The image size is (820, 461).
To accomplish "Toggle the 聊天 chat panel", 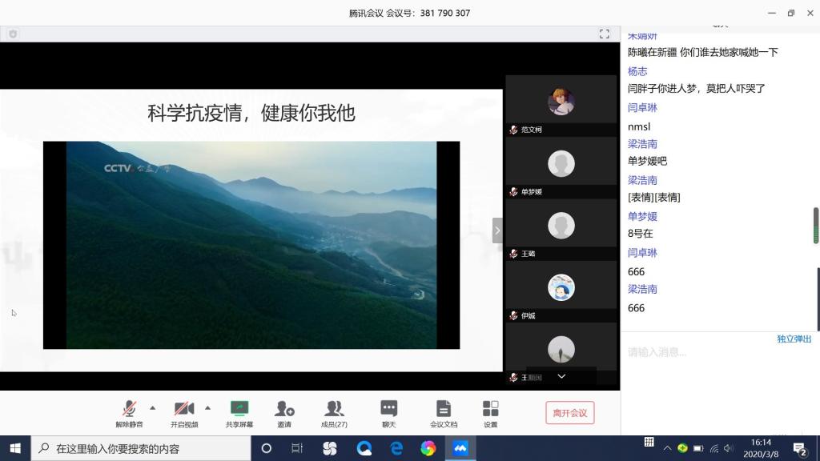I will click(x=388, y=412).
